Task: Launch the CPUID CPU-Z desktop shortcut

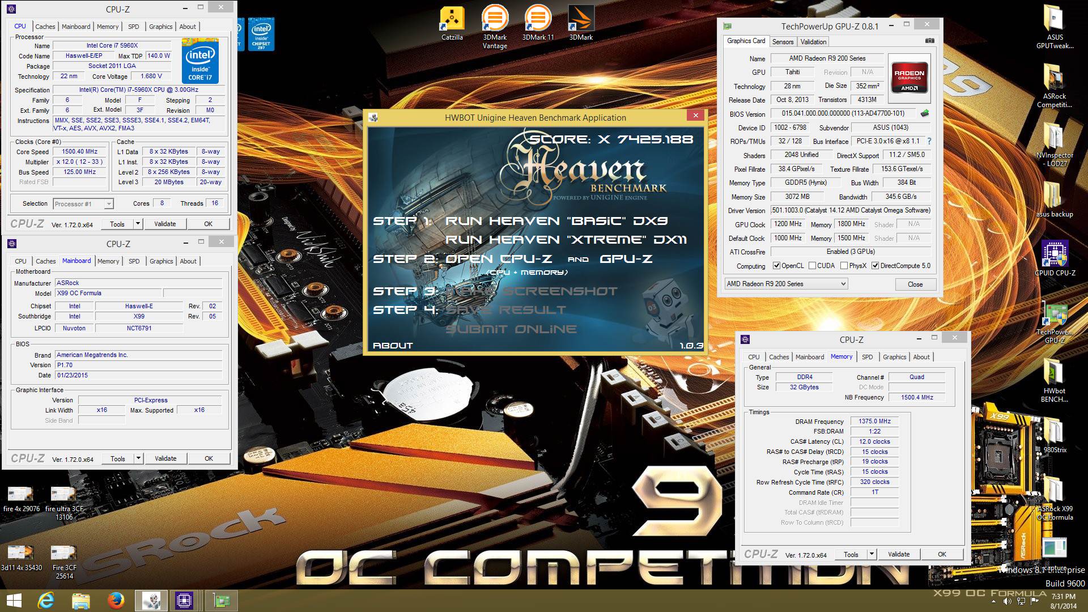Action: [x=1055, y=258]
